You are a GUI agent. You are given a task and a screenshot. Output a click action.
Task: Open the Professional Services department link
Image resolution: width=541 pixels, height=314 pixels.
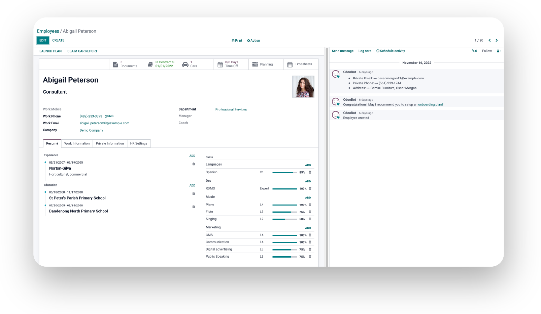pos(231,109)
